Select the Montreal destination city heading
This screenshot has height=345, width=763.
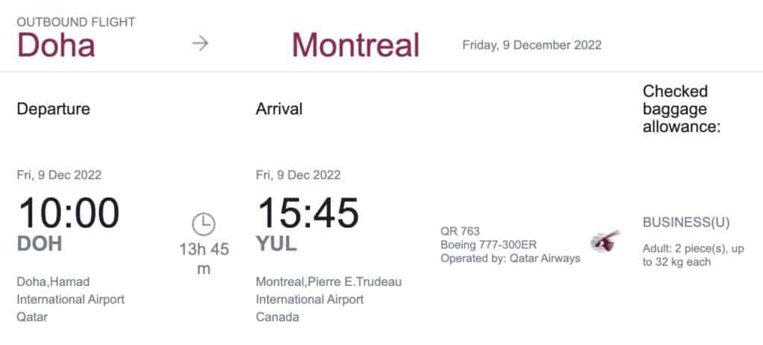click(355, 45)
